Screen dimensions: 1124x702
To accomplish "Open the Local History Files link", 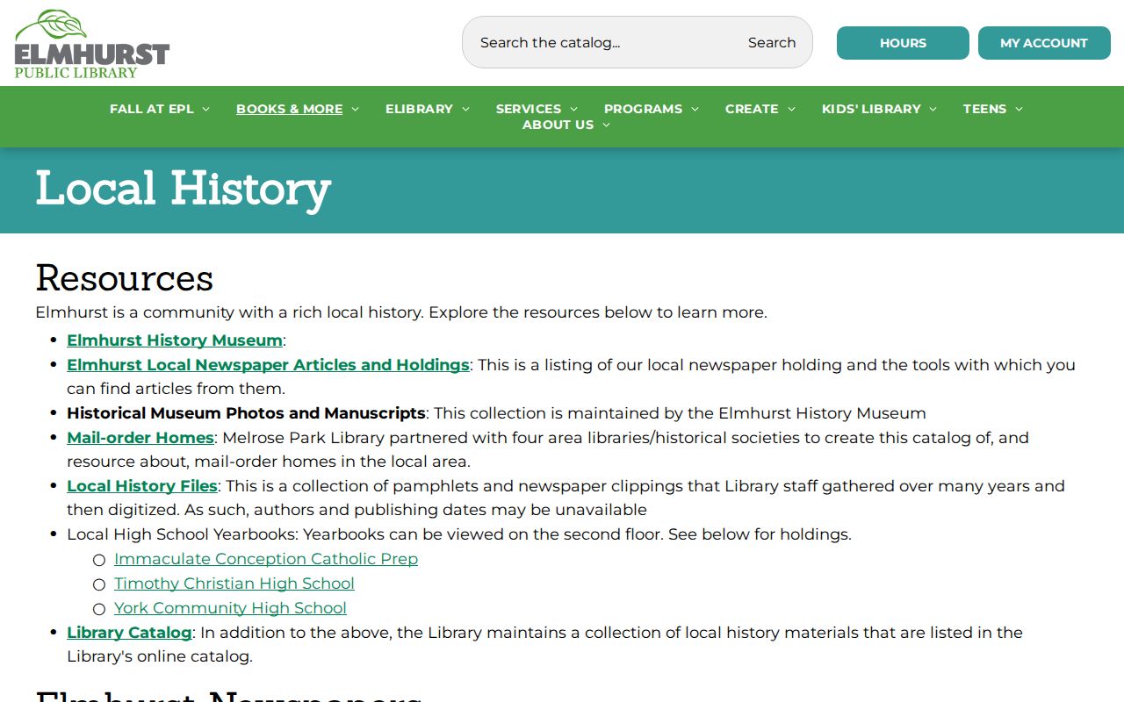I will point(142,486).
